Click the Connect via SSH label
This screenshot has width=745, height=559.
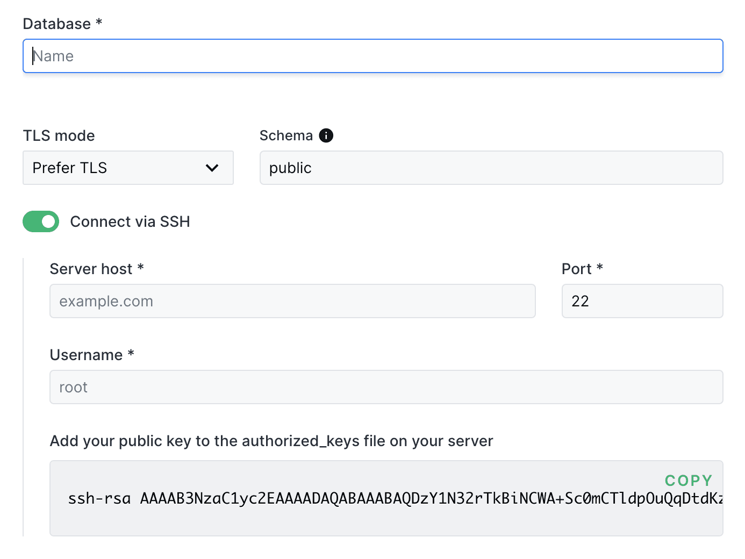tap(130, 221)
